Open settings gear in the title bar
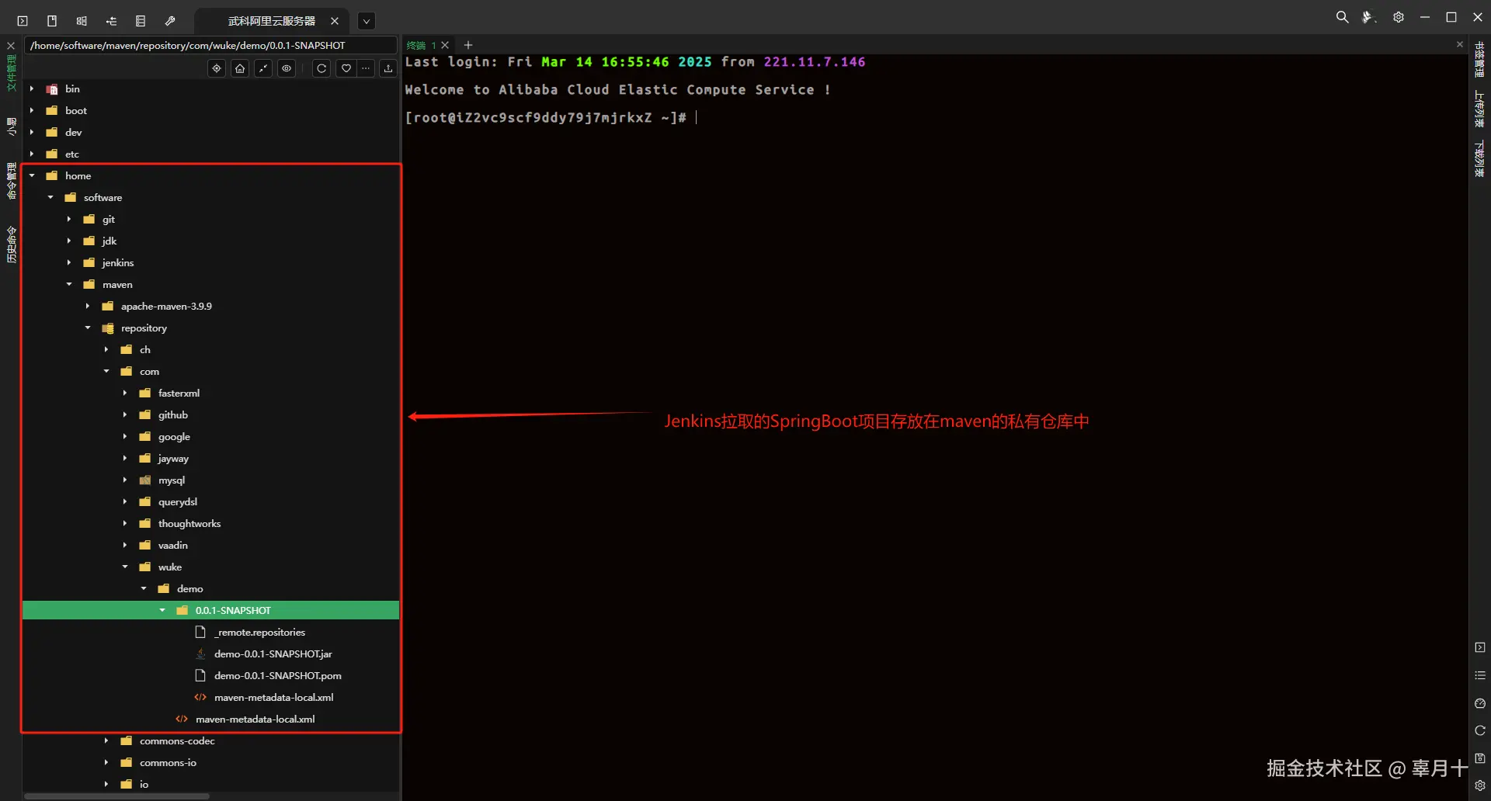1491x801 pixels. (1399, 17)
